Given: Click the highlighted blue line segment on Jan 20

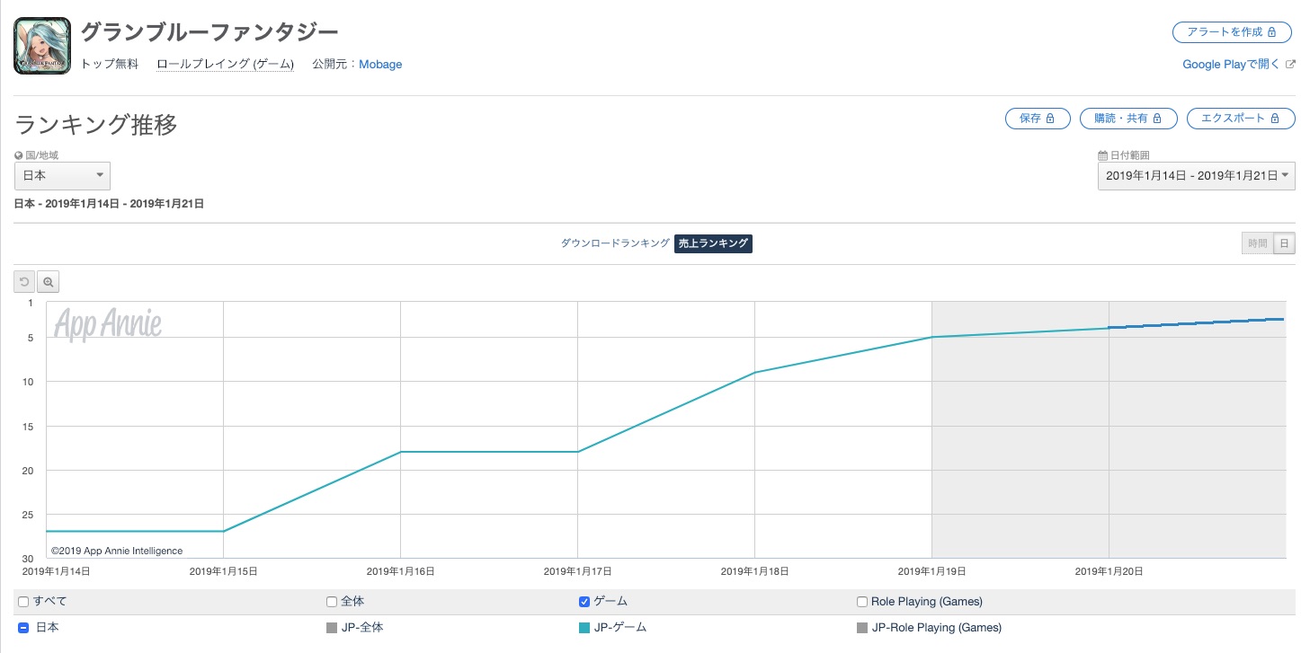Looking at the screenshot, I should point(1197,323).
